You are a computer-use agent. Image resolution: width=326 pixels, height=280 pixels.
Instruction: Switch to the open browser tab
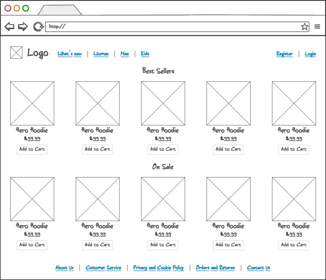(x=60, y=9)
